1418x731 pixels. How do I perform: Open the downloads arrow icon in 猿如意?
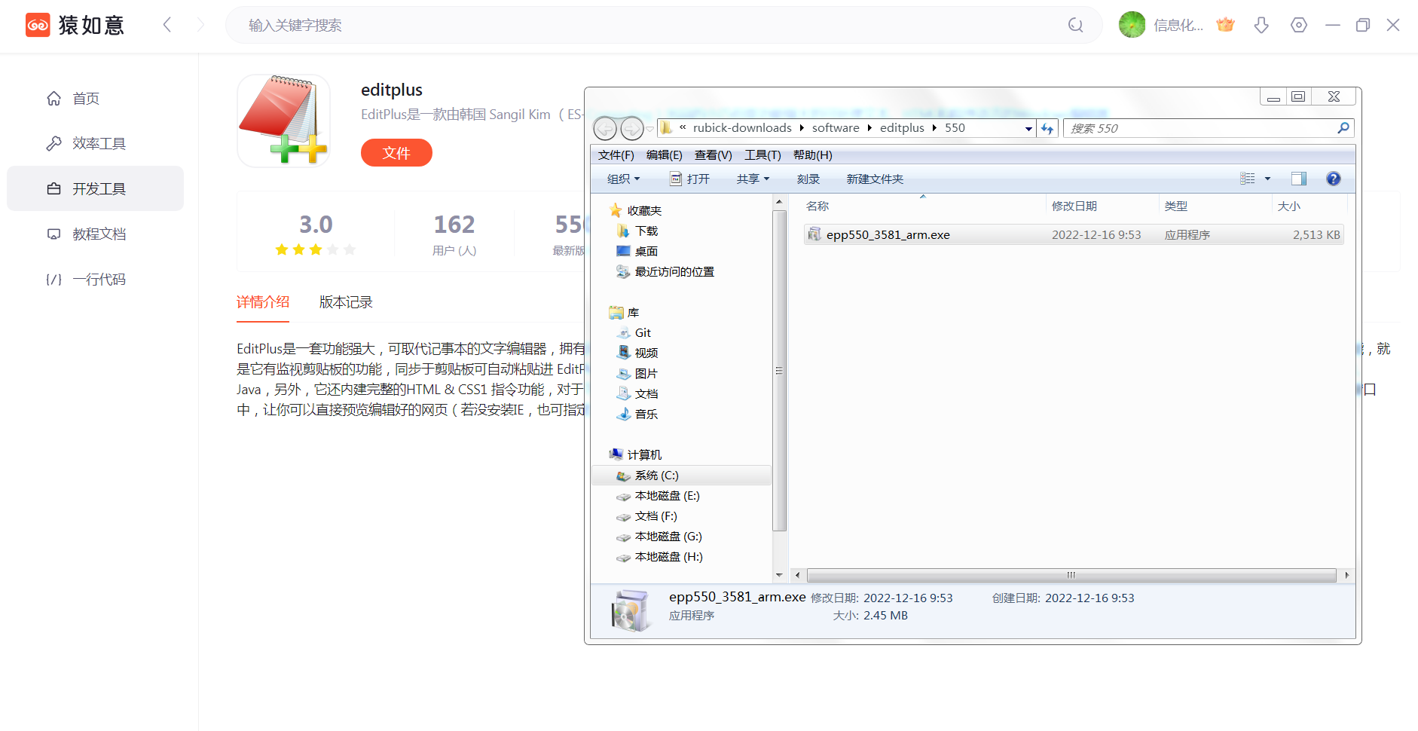[x=1261, y=25]
